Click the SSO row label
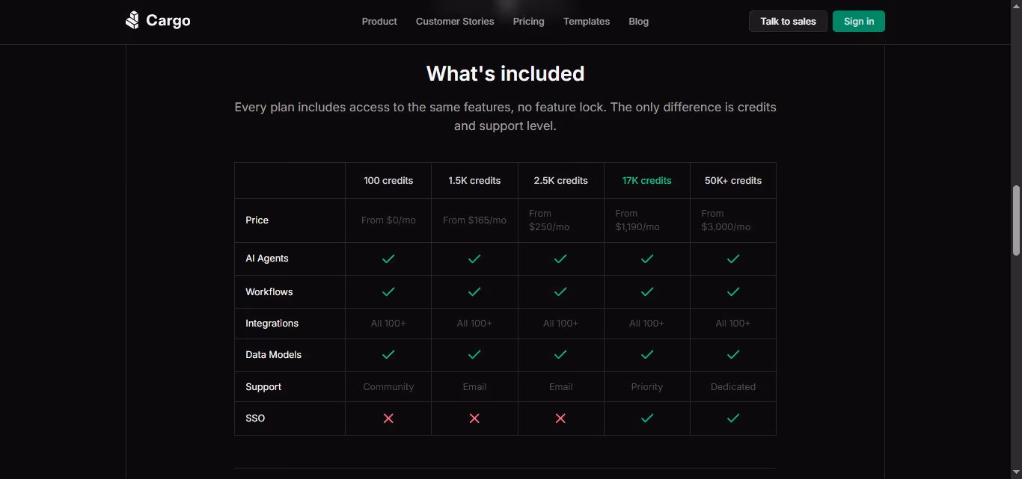The width and height of the screenshot is (1022, 479). tap(255, 418)
